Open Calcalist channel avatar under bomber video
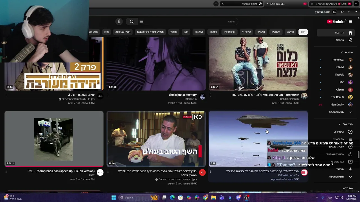Screen dimensions: 360x202 [x=304, y=173]
